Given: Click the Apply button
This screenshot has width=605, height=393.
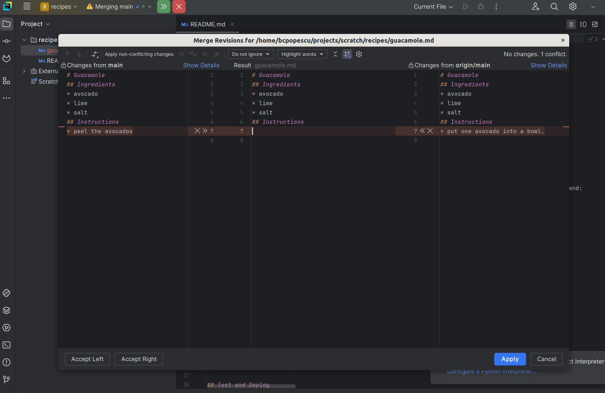Looking at the screenshot, I should coord(510,359).
